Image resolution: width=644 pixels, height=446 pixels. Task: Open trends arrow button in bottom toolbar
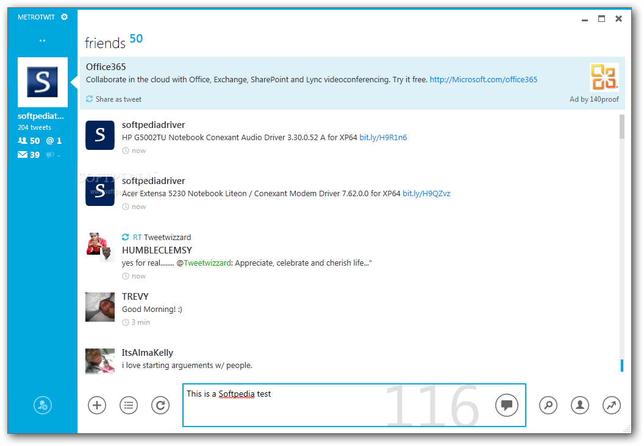coord(612,405)
